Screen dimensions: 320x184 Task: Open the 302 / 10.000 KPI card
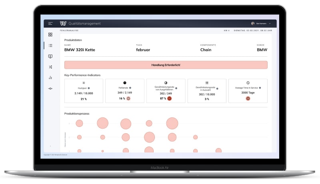207,91
